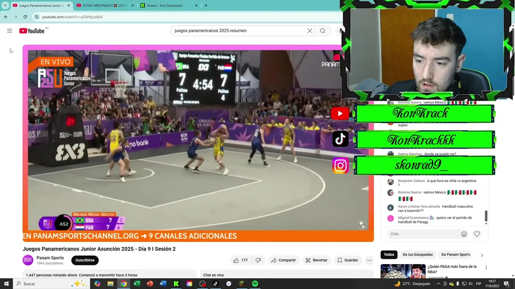Click the Guardar save button

click(x=348, y=261)
